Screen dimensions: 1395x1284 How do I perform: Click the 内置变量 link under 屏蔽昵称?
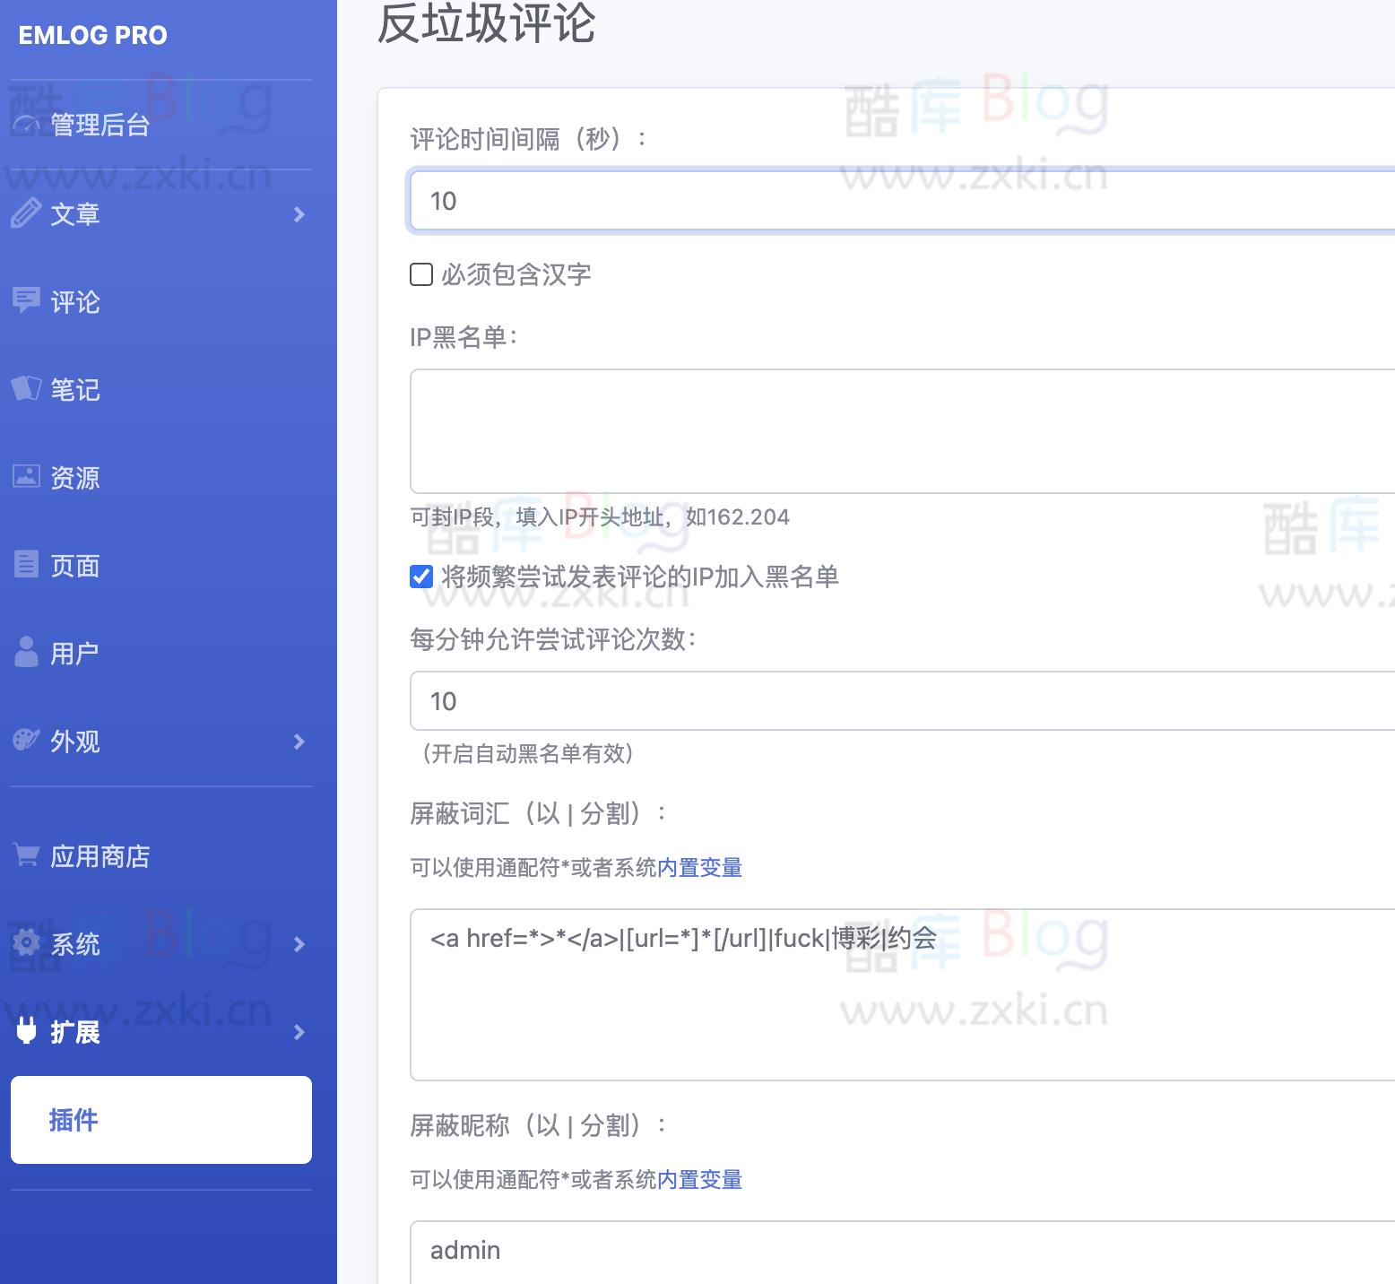[699, 1180]
